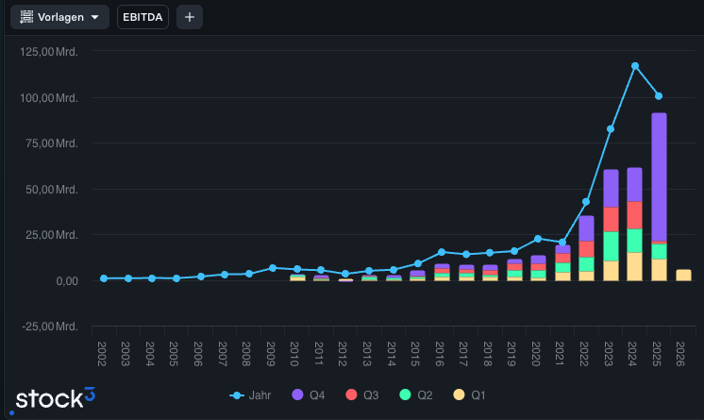Click the 100,00 Mrd. axis label
This screenshot has width=704, height=420.
49,98
